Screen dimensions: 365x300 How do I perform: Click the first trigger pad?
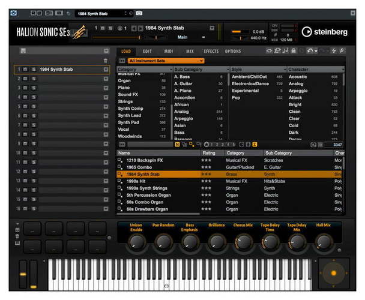point(32,229)
